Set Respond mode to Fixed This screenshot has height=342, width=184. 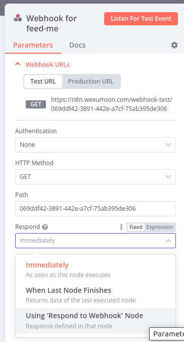[x=135, y=227]
